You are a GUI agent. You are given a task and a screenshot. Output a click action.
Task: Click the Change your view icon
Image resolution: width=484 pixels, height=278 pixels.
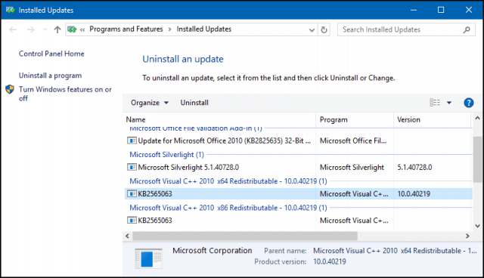coord(435,102)
